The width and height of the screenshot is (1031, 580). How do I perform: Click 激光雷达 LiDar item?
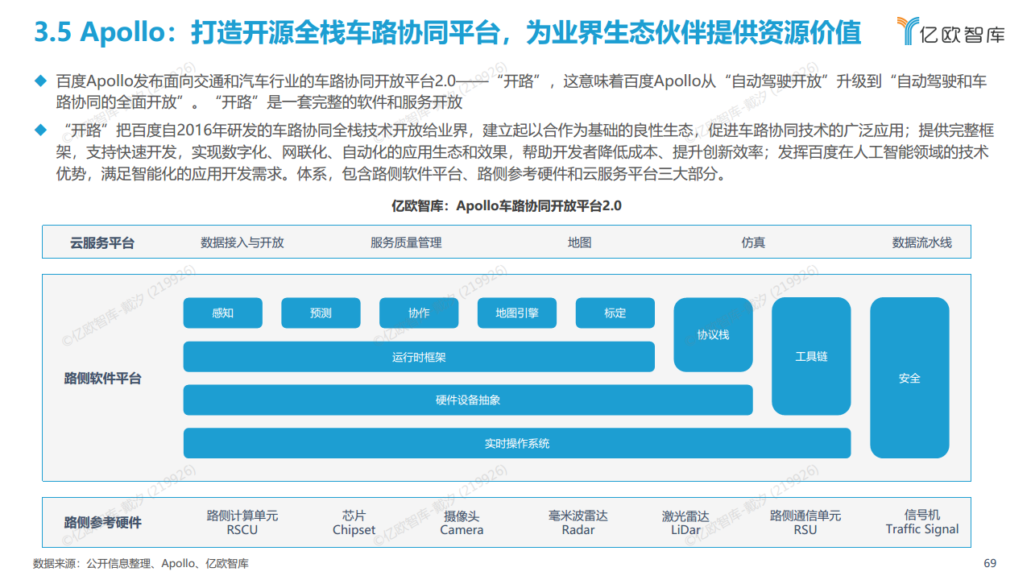pos(685,522)
